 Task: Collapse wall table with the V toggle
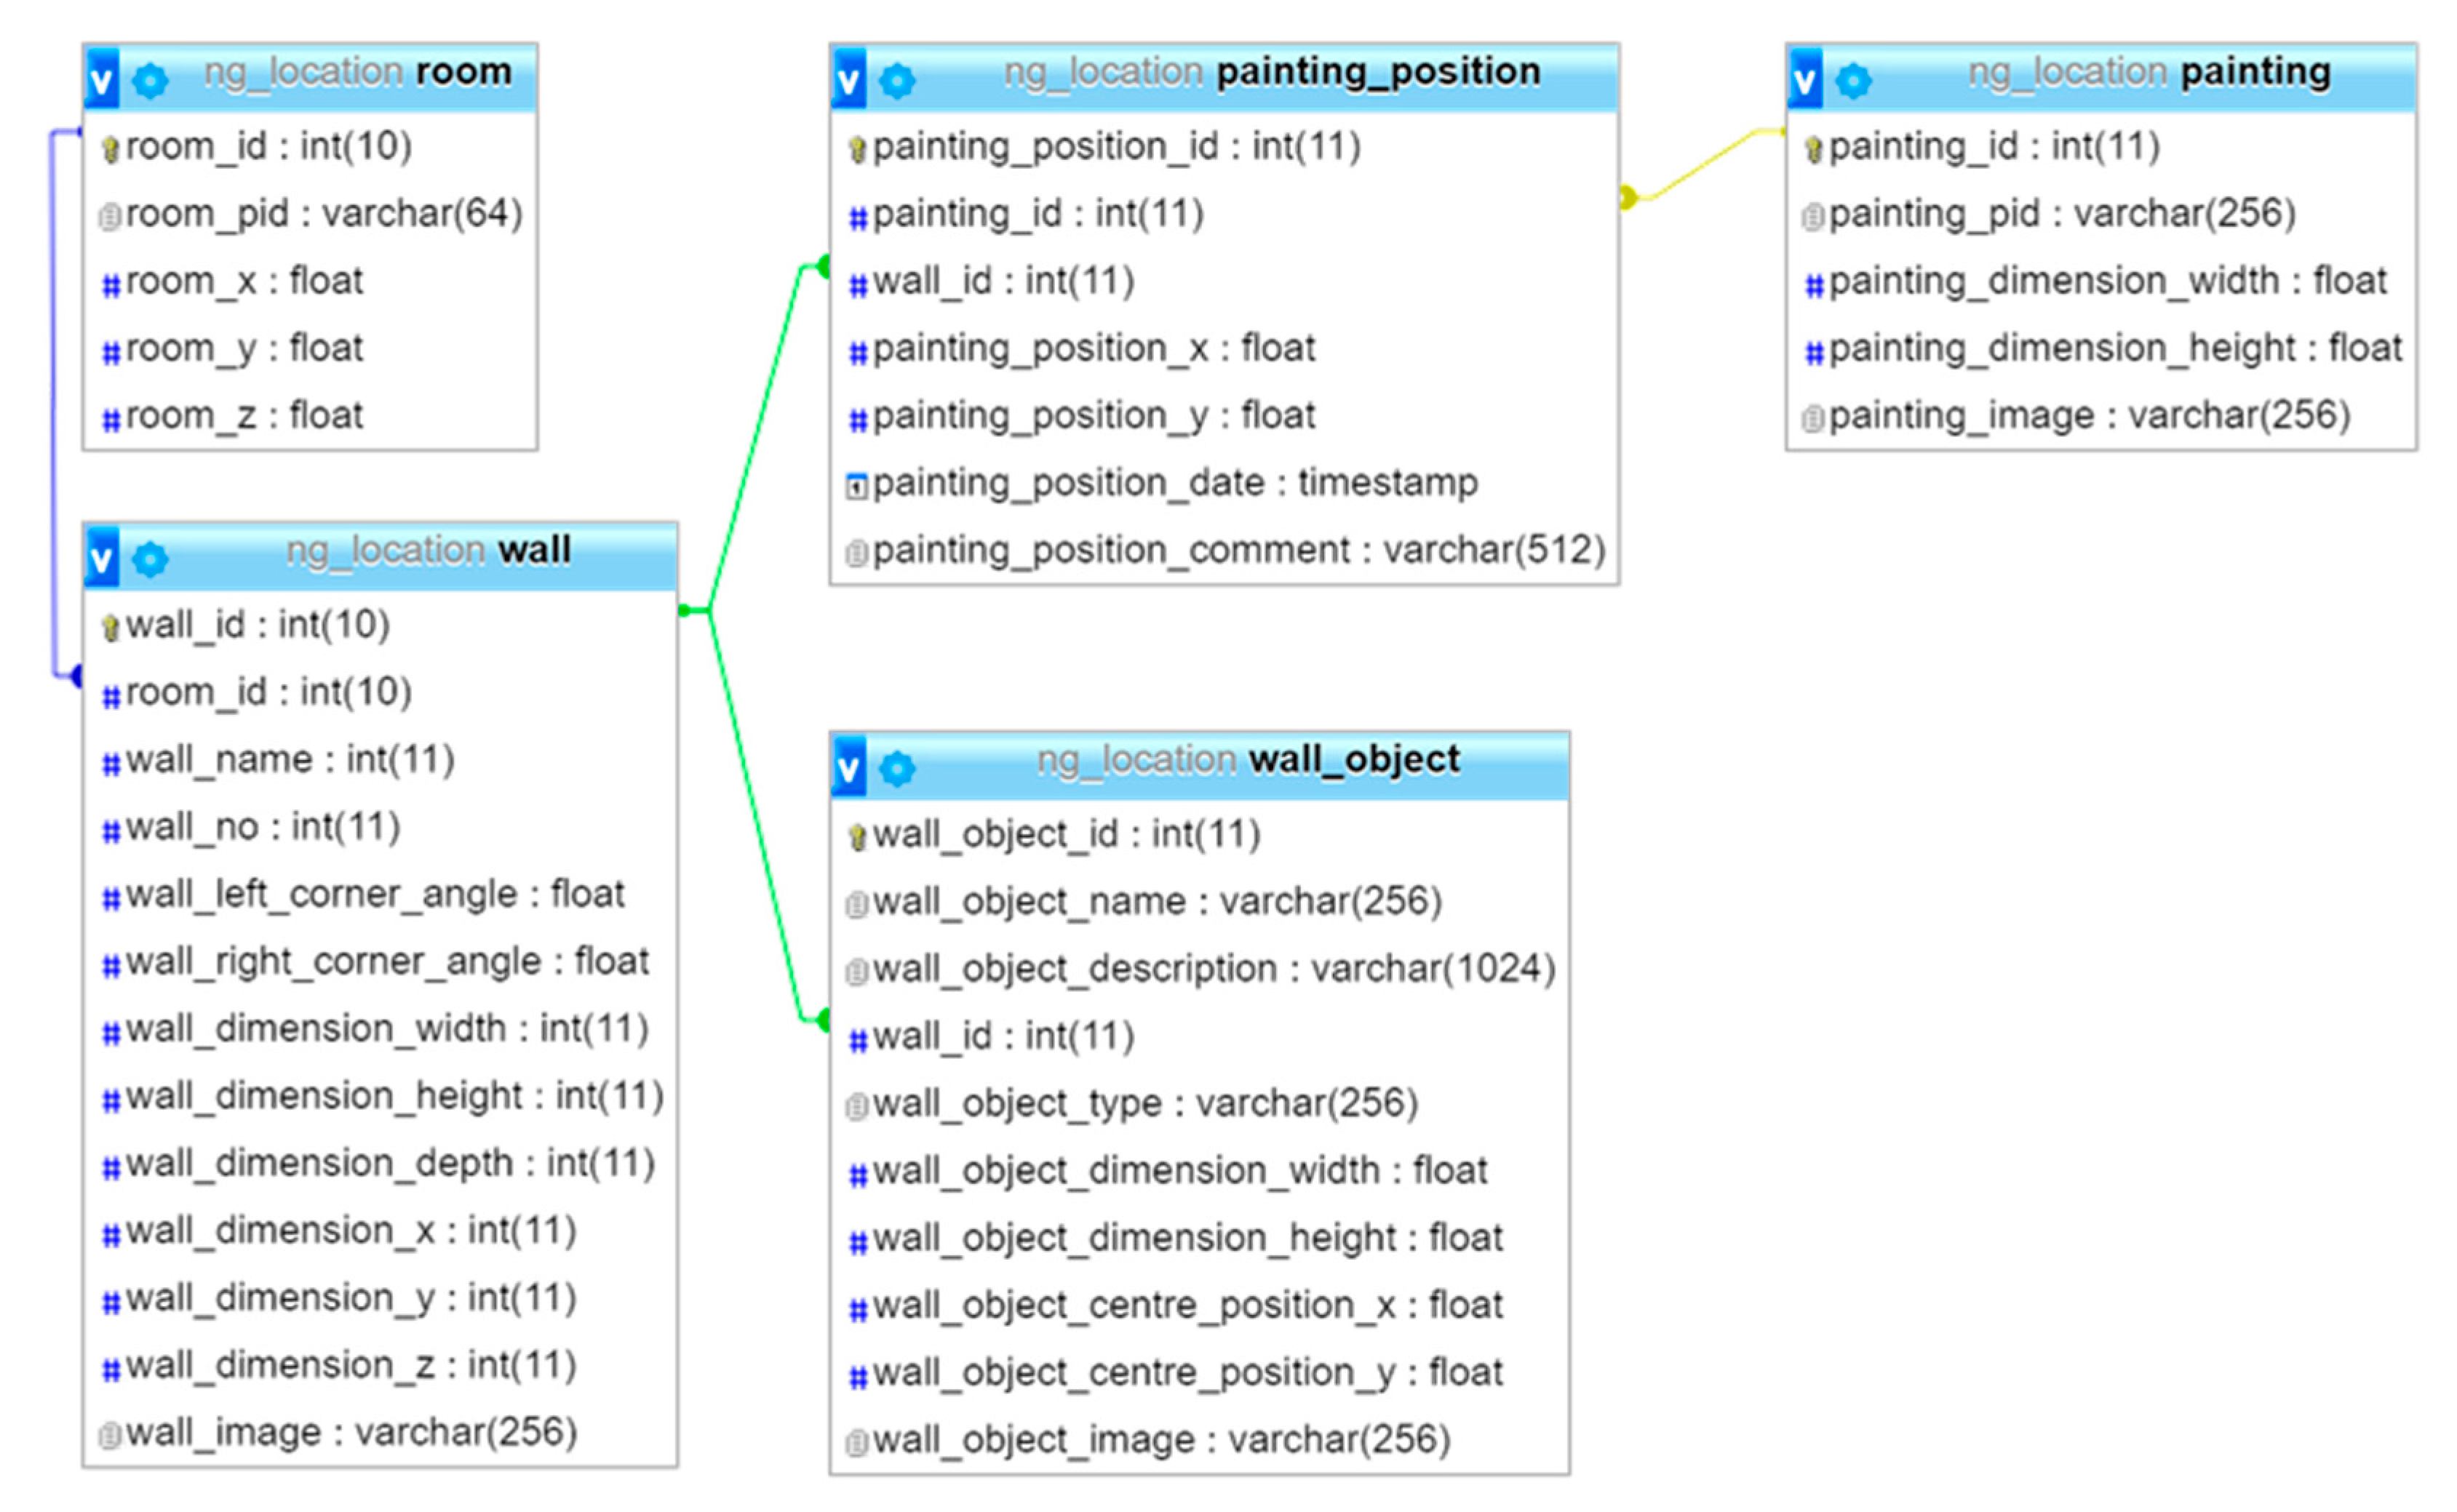coord(102,558)
